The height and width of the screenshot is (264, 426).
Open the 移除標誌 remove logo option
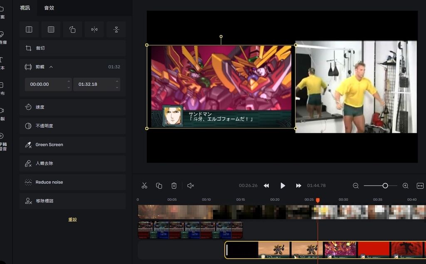tap(72, 201)
